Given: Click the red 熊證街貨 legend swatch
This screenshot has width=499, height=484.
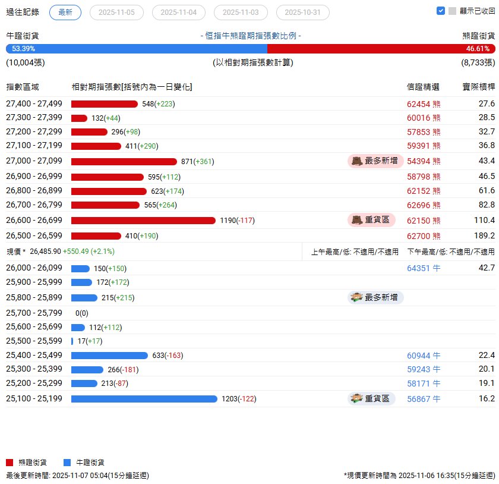Looking at the screenshot, I should [10, 462].
